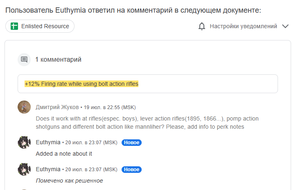Open highlighted text '+12% Firing rate while using bolt action rifles'
This screenshot has width=296, height=190.
[x=81, y=84]
